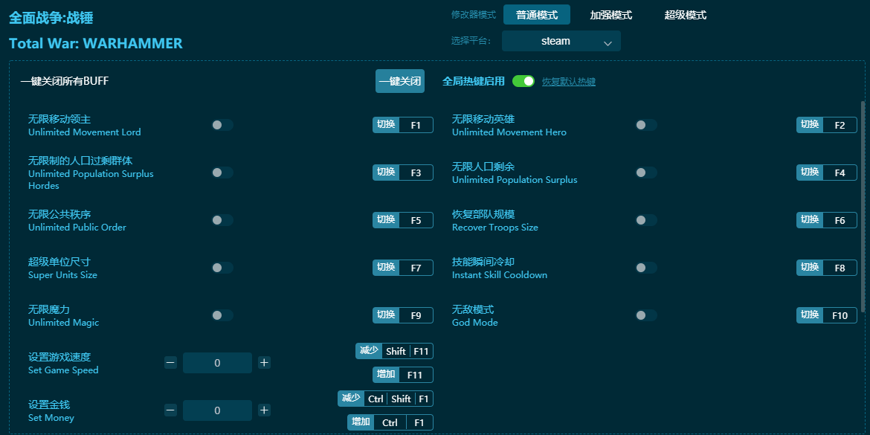Click F6 hotkey button for Recover Troops Size
This screenshot has height=435, width=870.
[x=840, y=220]
